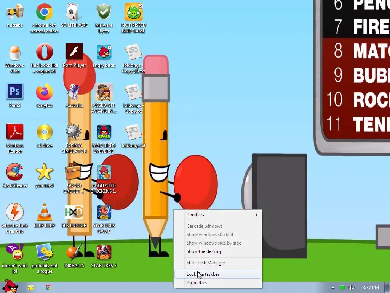Open the pinned folder in taskbar
This screenshot has height=293, width=390.
pyautogui.click(x=31, y=288)
